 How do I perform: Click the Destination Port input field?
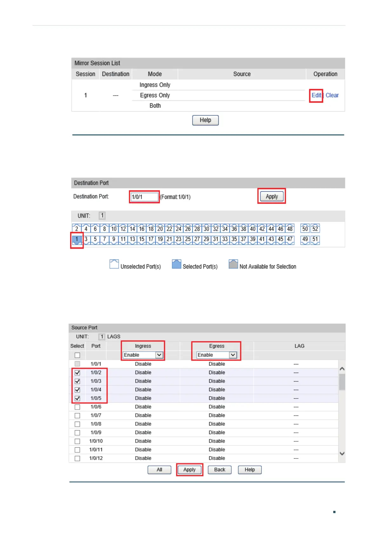[x=144, y=197]
